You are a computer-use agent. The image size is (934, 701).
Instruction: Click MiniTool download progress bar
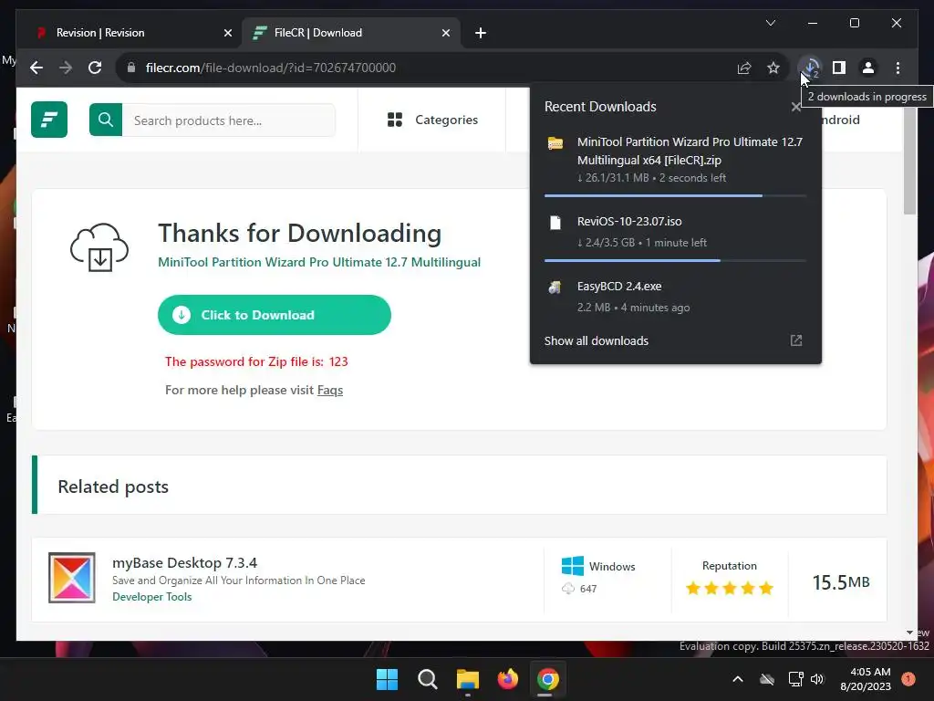pos(675,195)
